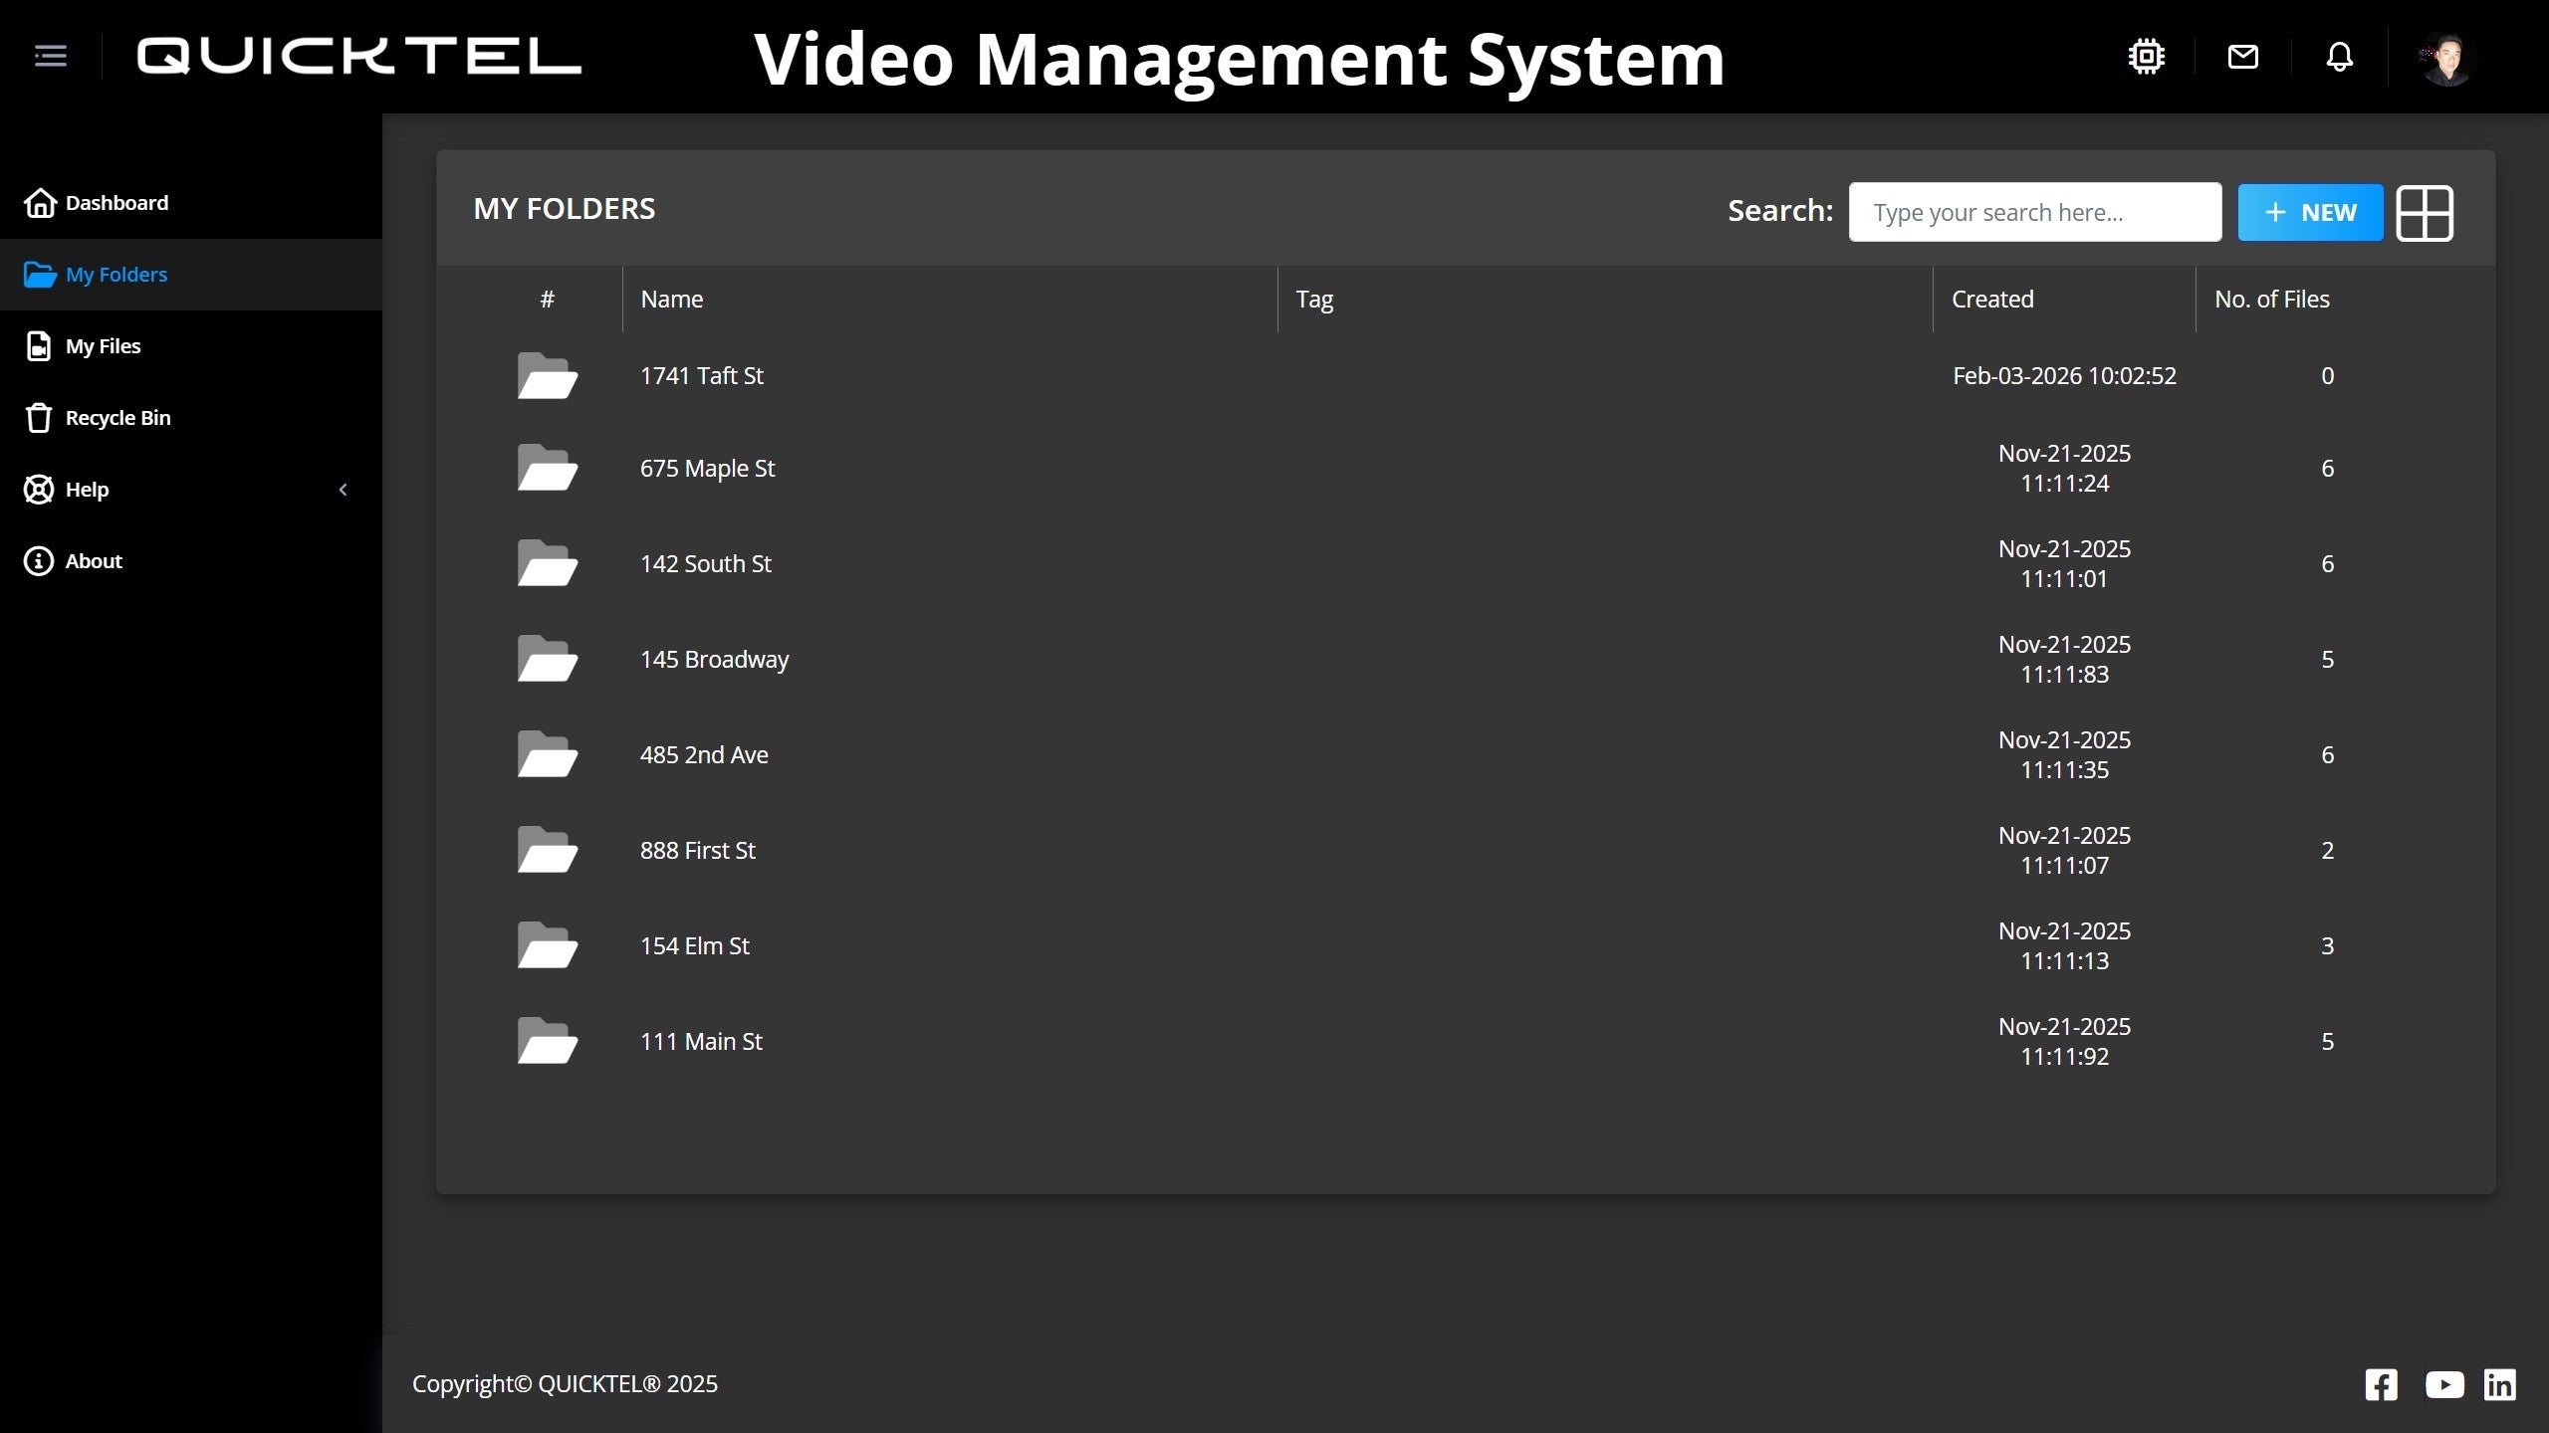Go to Dashboard in sidebar
2549x1433 pixels.
click(116, 203)
